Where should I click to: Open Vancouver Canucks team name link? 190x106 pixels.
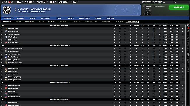[14, 34]
